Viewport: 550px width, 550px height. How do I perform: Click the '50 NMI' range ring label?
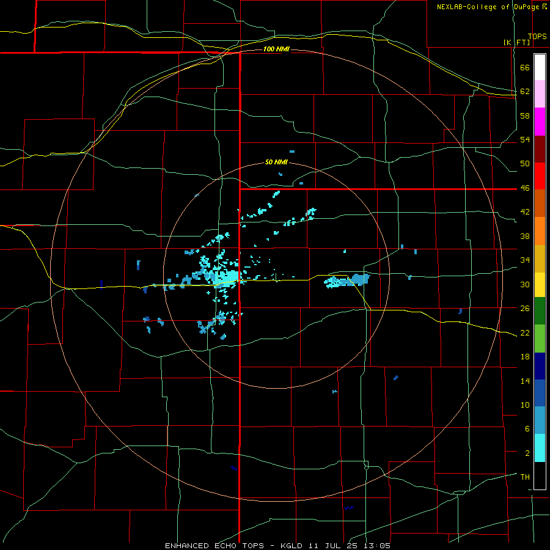coord(276,162)
